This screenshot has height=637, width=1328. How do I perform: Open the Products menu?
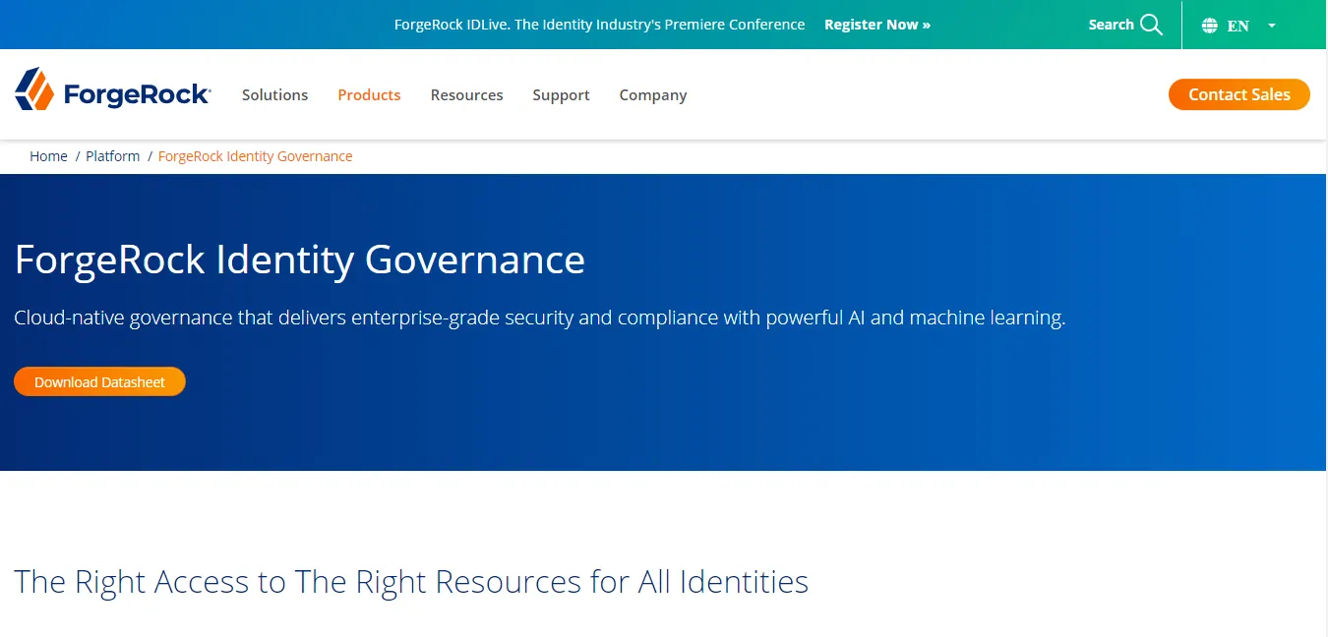point(369,94)
